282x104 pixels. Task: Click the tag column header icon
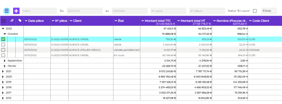[x=20, y=21]
